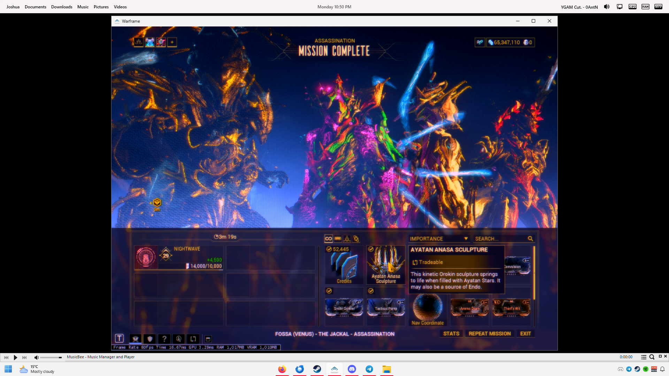Click the STATS button
The width and height of the screenshot is (669, 376).
[451, 334]
